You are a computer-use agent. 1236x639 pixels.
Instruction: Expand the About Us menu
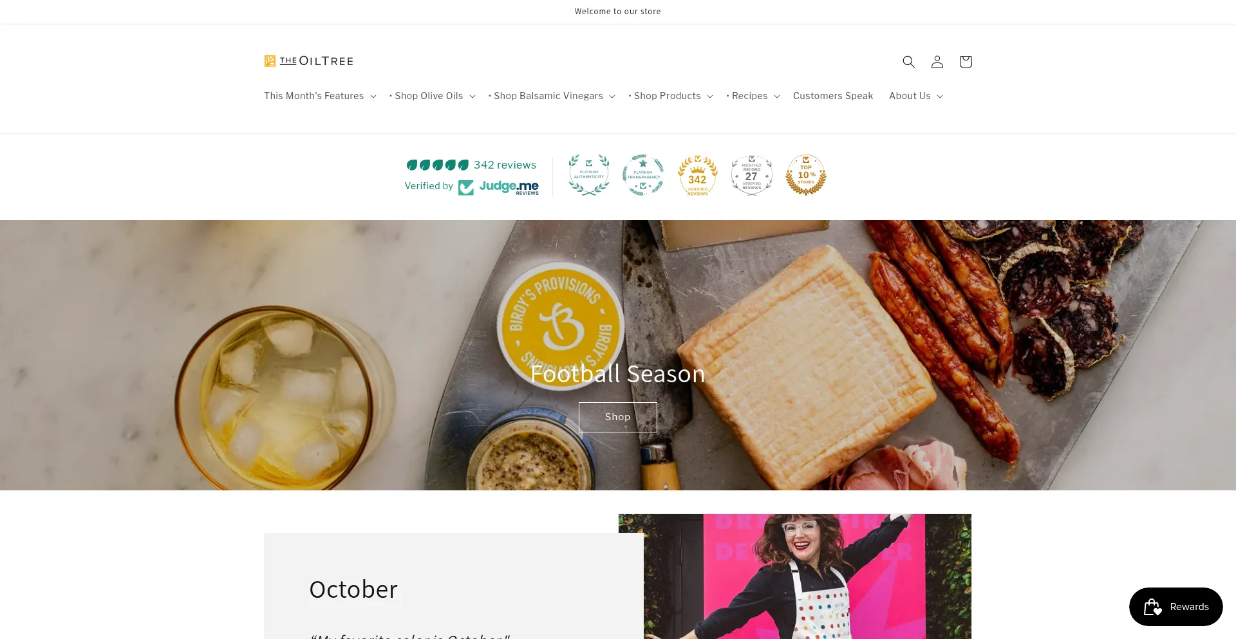point(916,96)
